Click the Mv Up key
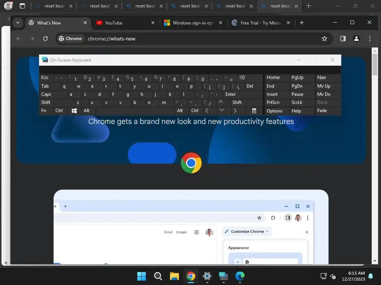 [x=327, y=86]
